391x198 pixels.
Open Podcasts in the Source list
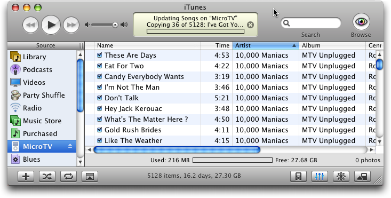pyautogui.click(x=42, y=69)
